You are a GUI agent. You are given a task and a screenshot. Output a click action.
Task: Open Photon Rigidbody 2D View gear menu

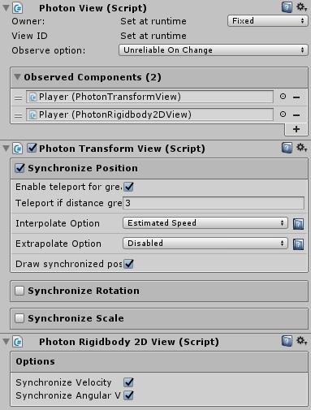pyautogui.click(x=301, y=341)
